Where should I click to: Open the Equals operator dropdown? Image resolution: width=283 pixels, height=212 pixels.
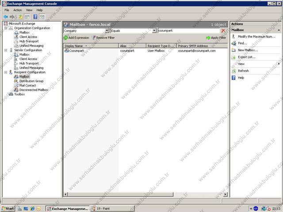[154, 30]
